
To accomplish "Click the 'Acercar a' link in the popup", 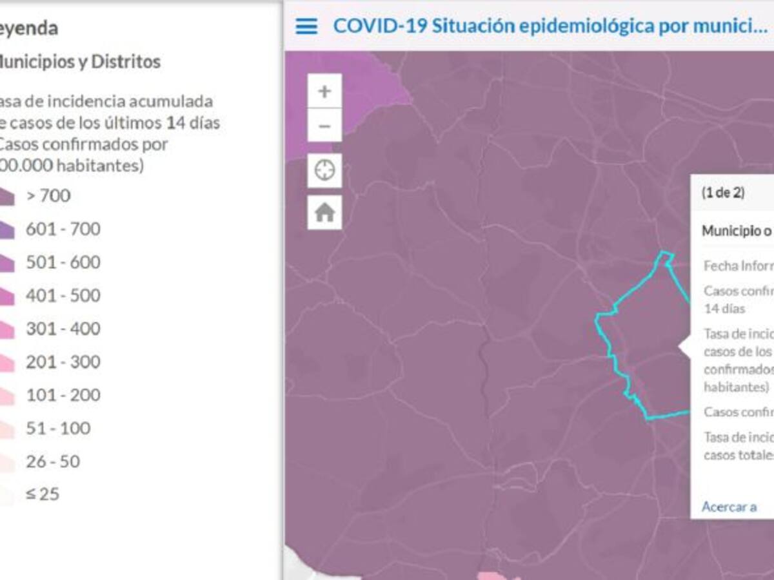I will [x=729, y=507].
